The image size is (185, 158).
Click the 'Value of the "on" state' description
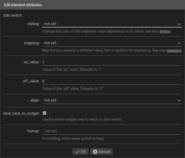click(x=73, y=70)
